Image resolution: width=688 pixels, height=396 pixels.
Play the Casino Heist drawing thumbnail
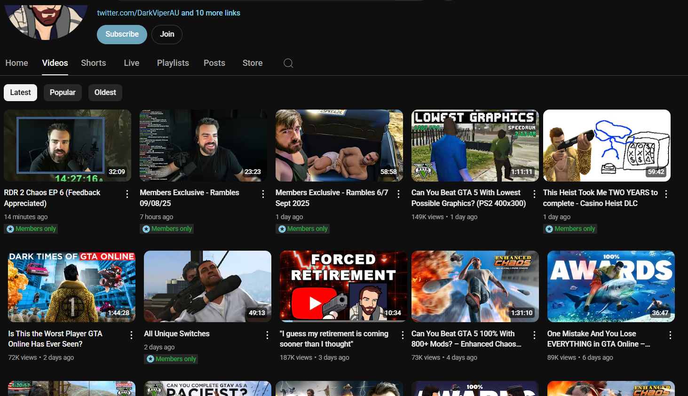607,145
